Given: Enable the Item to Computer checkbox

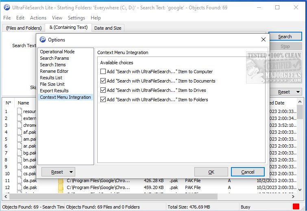Looking at the screenshot, I should coord(103,72).
